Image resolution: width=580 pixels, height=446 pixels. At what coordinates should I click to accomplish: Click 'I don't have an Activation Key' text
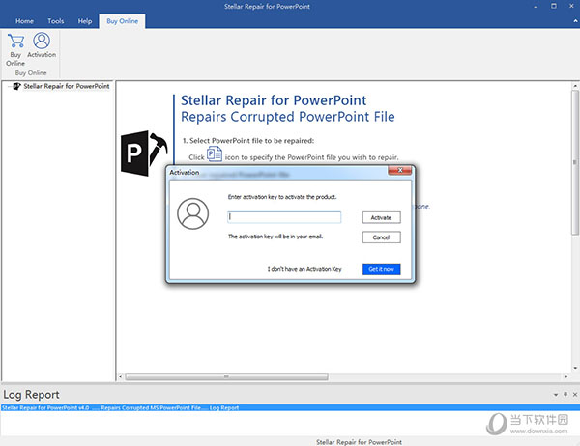click(304, 269)
